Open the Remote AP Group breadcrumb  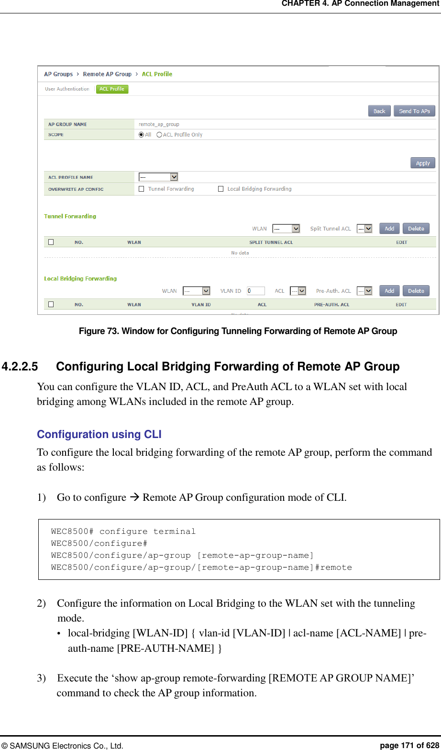(107, 74)
